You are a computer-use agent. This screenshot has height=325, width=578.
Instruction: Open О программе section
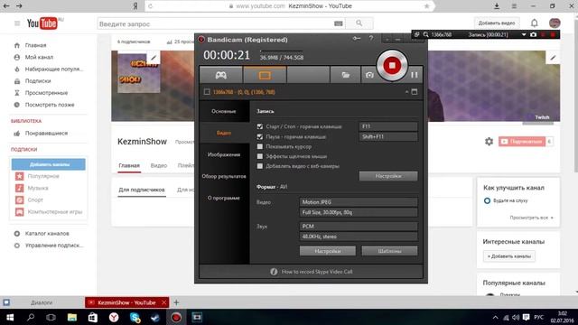point(224,198)
